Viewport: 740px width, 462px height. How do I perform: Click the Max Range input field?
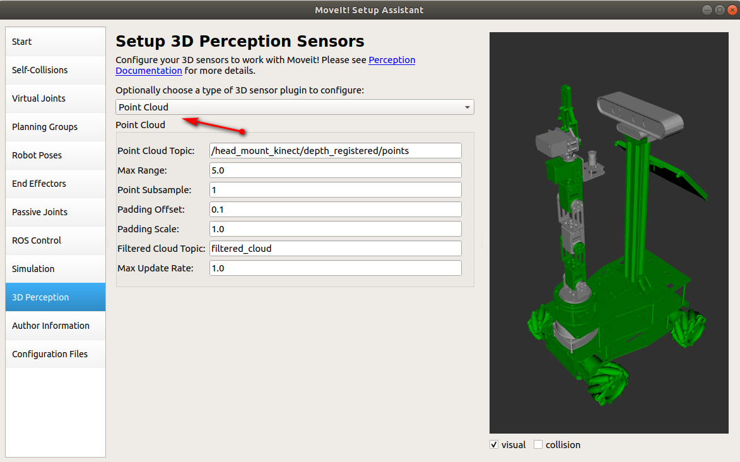tap(335, 170)
